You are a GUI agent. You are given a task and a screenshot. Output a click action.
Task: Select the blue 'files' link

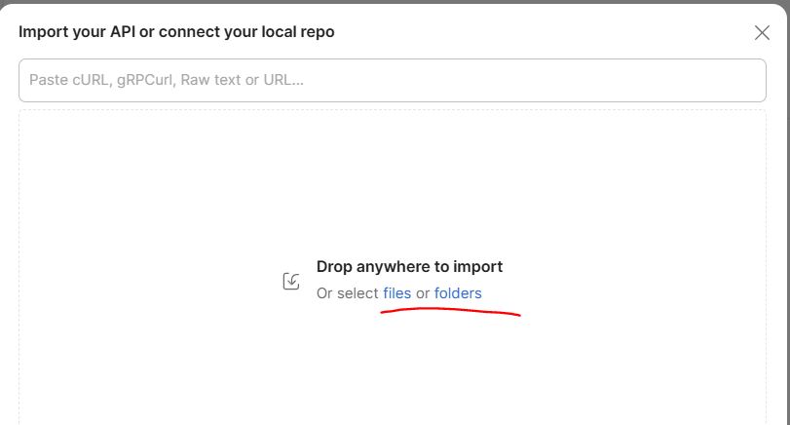[397, 293]
